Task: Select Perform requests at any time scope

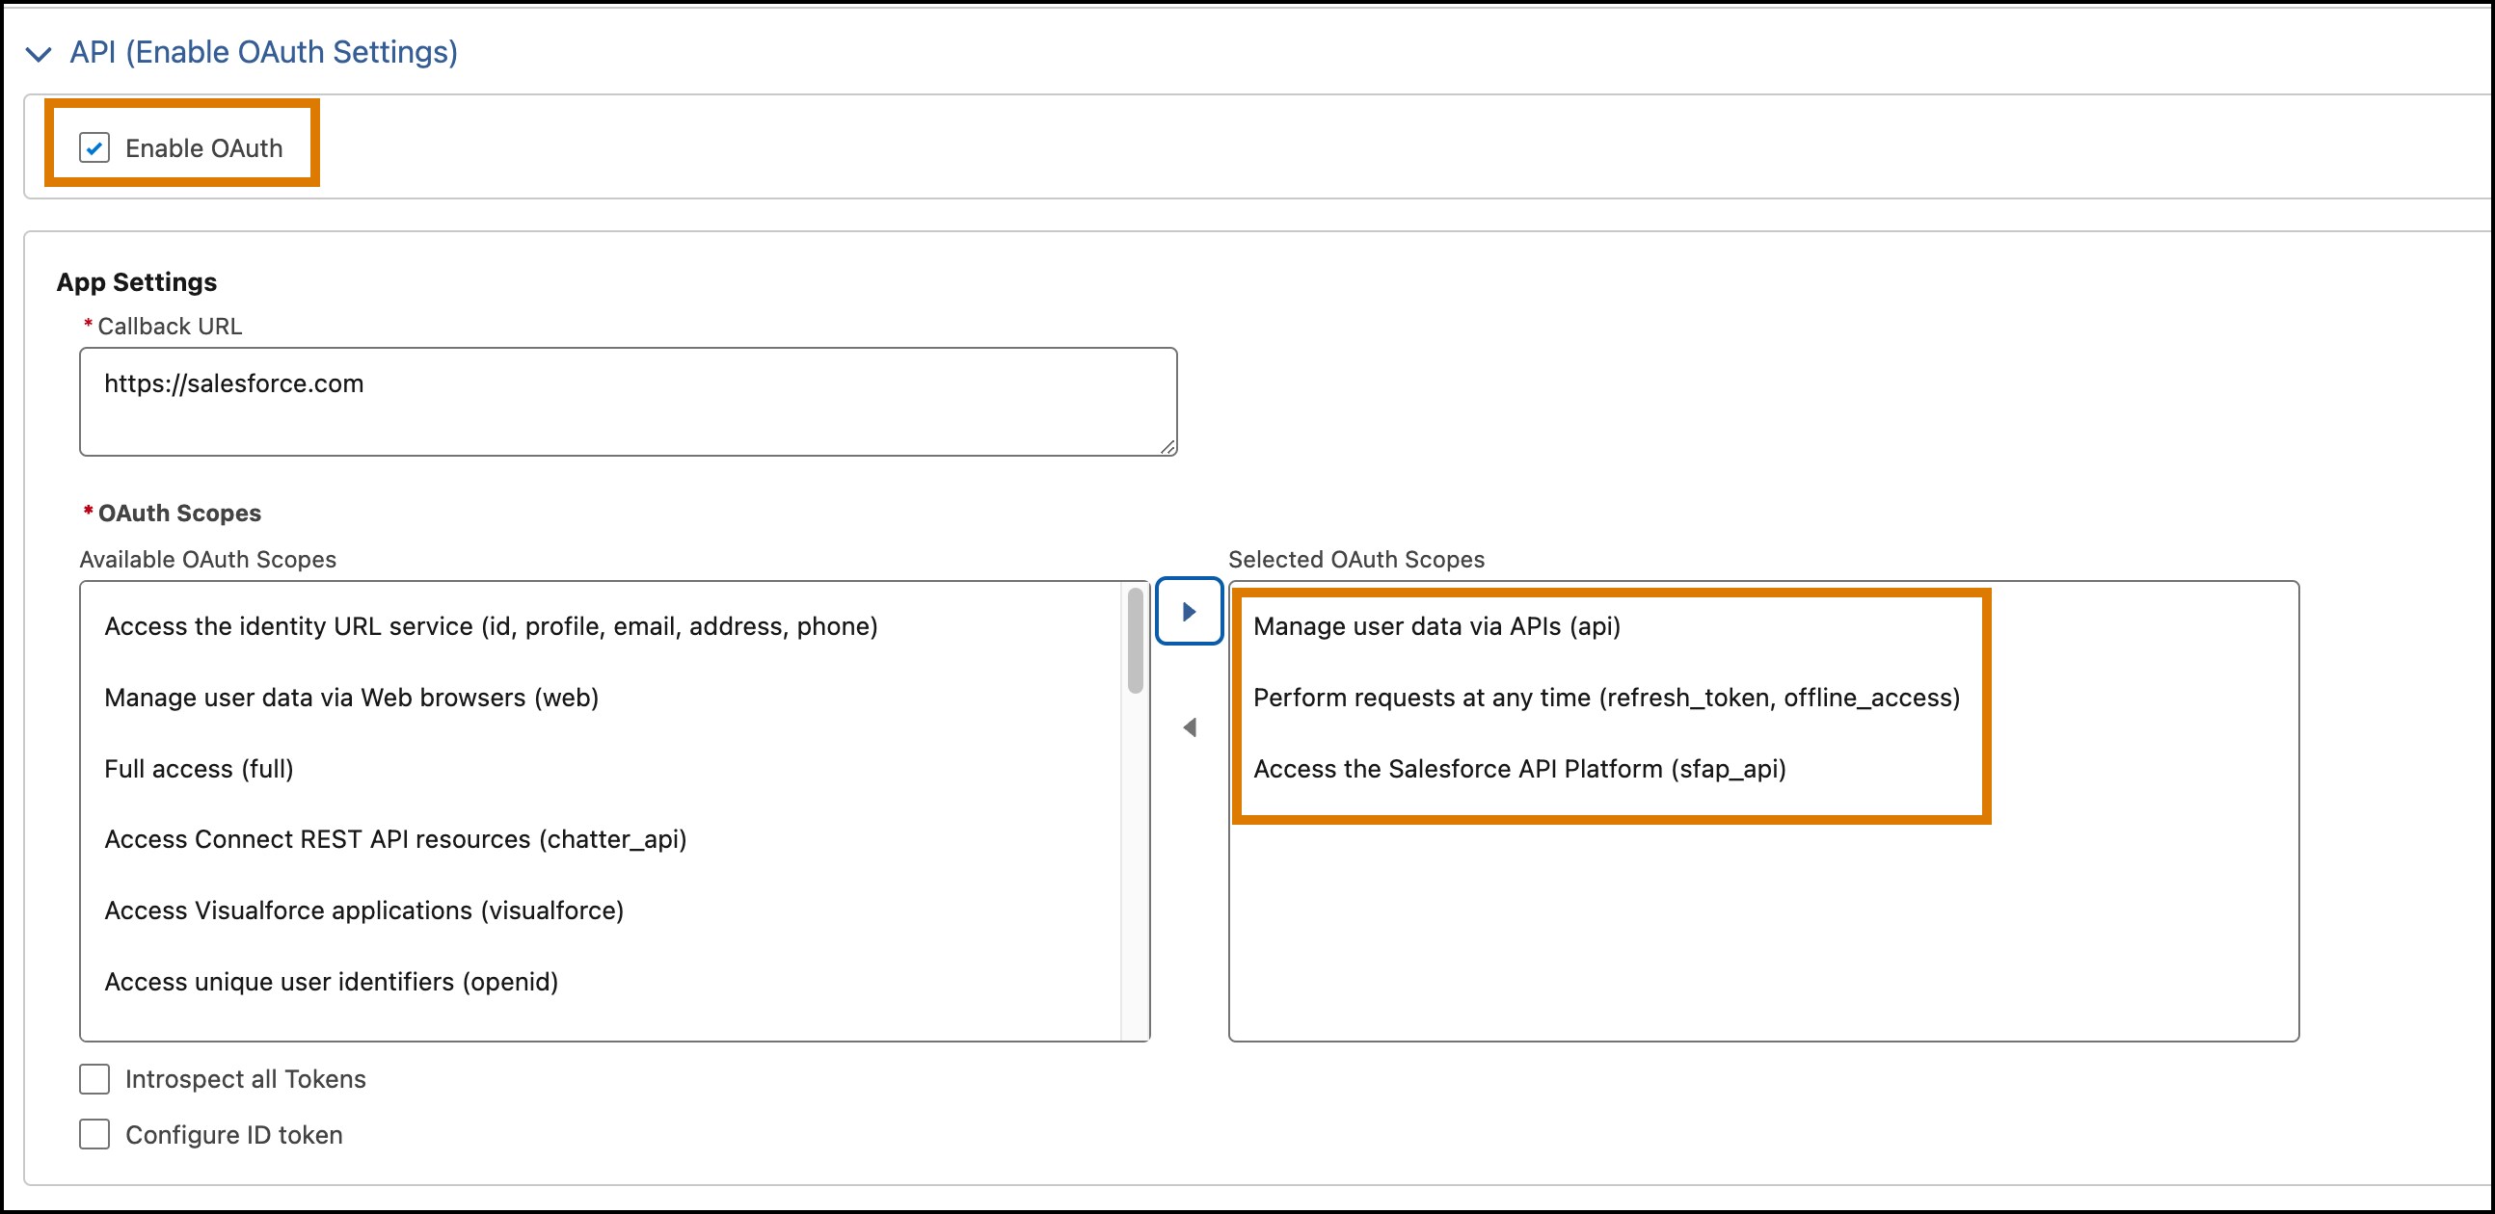Action: pos(1607,697)
